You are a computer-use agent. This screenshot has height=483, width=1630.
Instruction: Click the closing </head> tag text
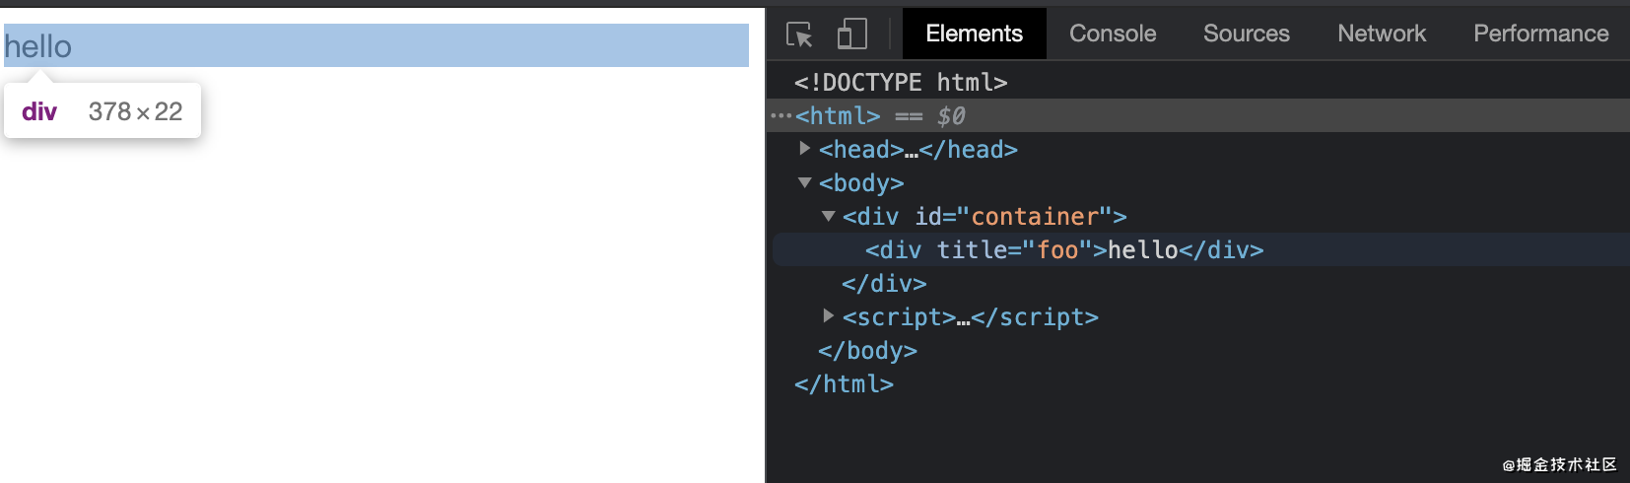tap(968, 149)
